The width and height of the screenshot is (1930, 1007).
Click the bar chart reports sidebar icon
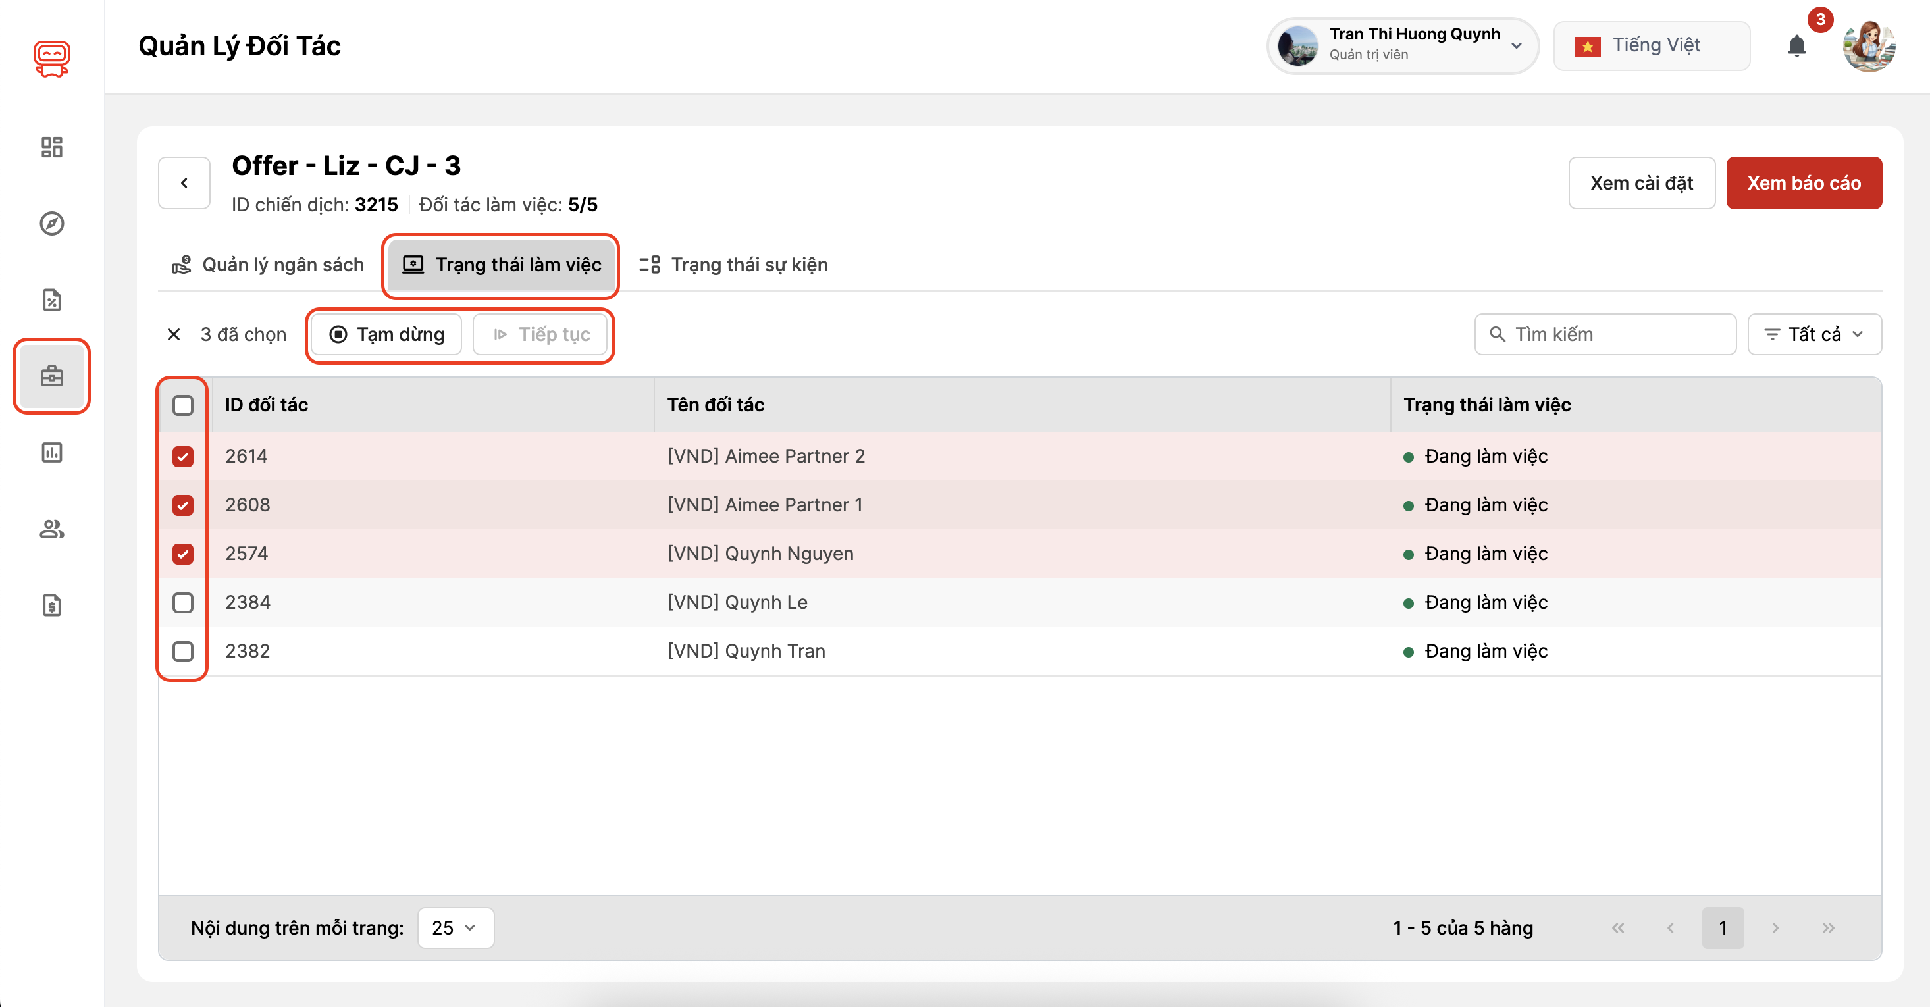[x=52, y=453]
